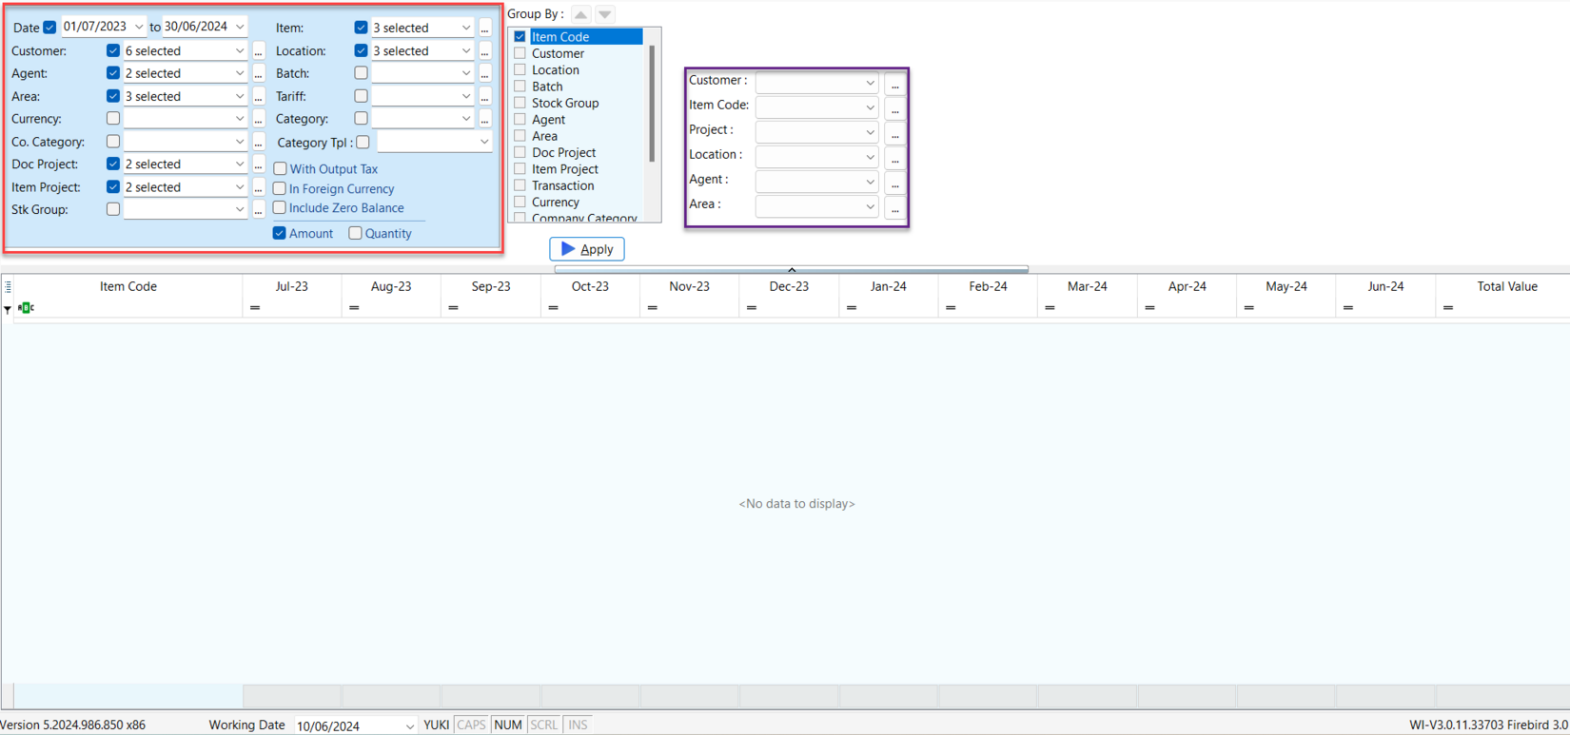
Task: Click the Item Code column filter icon
Action: coord(27,308)
